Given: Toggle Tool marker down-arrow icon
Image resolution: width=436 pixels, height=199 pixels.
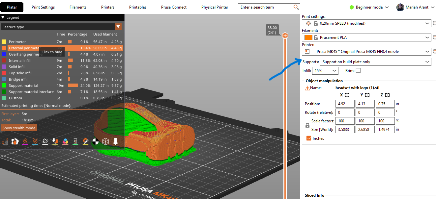Looking at the screenshot, I should point(115,141).
